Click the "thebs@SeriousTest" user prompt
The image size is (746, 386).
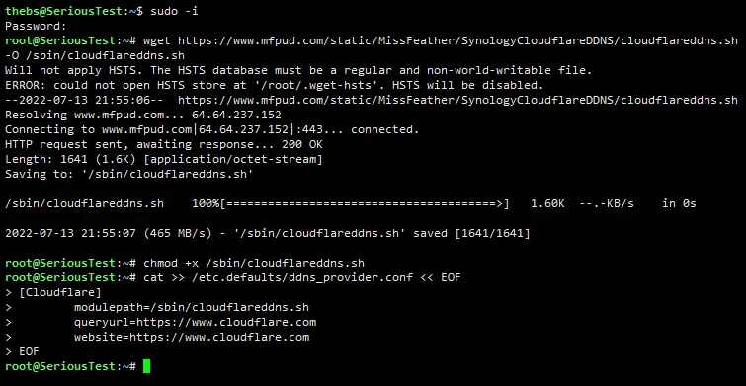tap(64, 11)
